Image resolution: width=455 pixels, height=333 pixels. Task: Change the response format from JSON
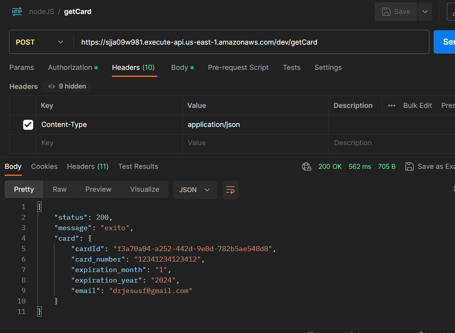click(195, 190)
